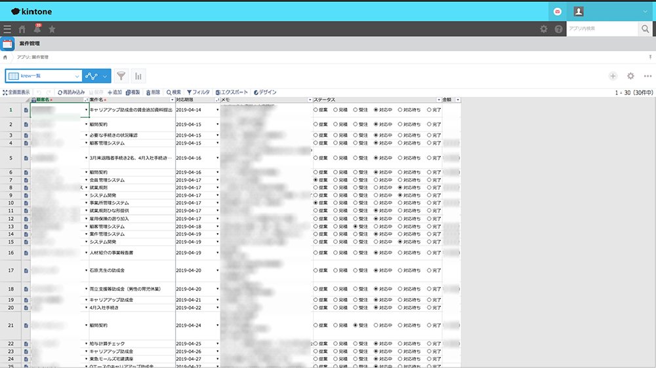The height and width of the screenshot is (368, 656).
Task: Click 石原先生の助成金 cell
Action: pyautogui.click(x=133, y=270)
